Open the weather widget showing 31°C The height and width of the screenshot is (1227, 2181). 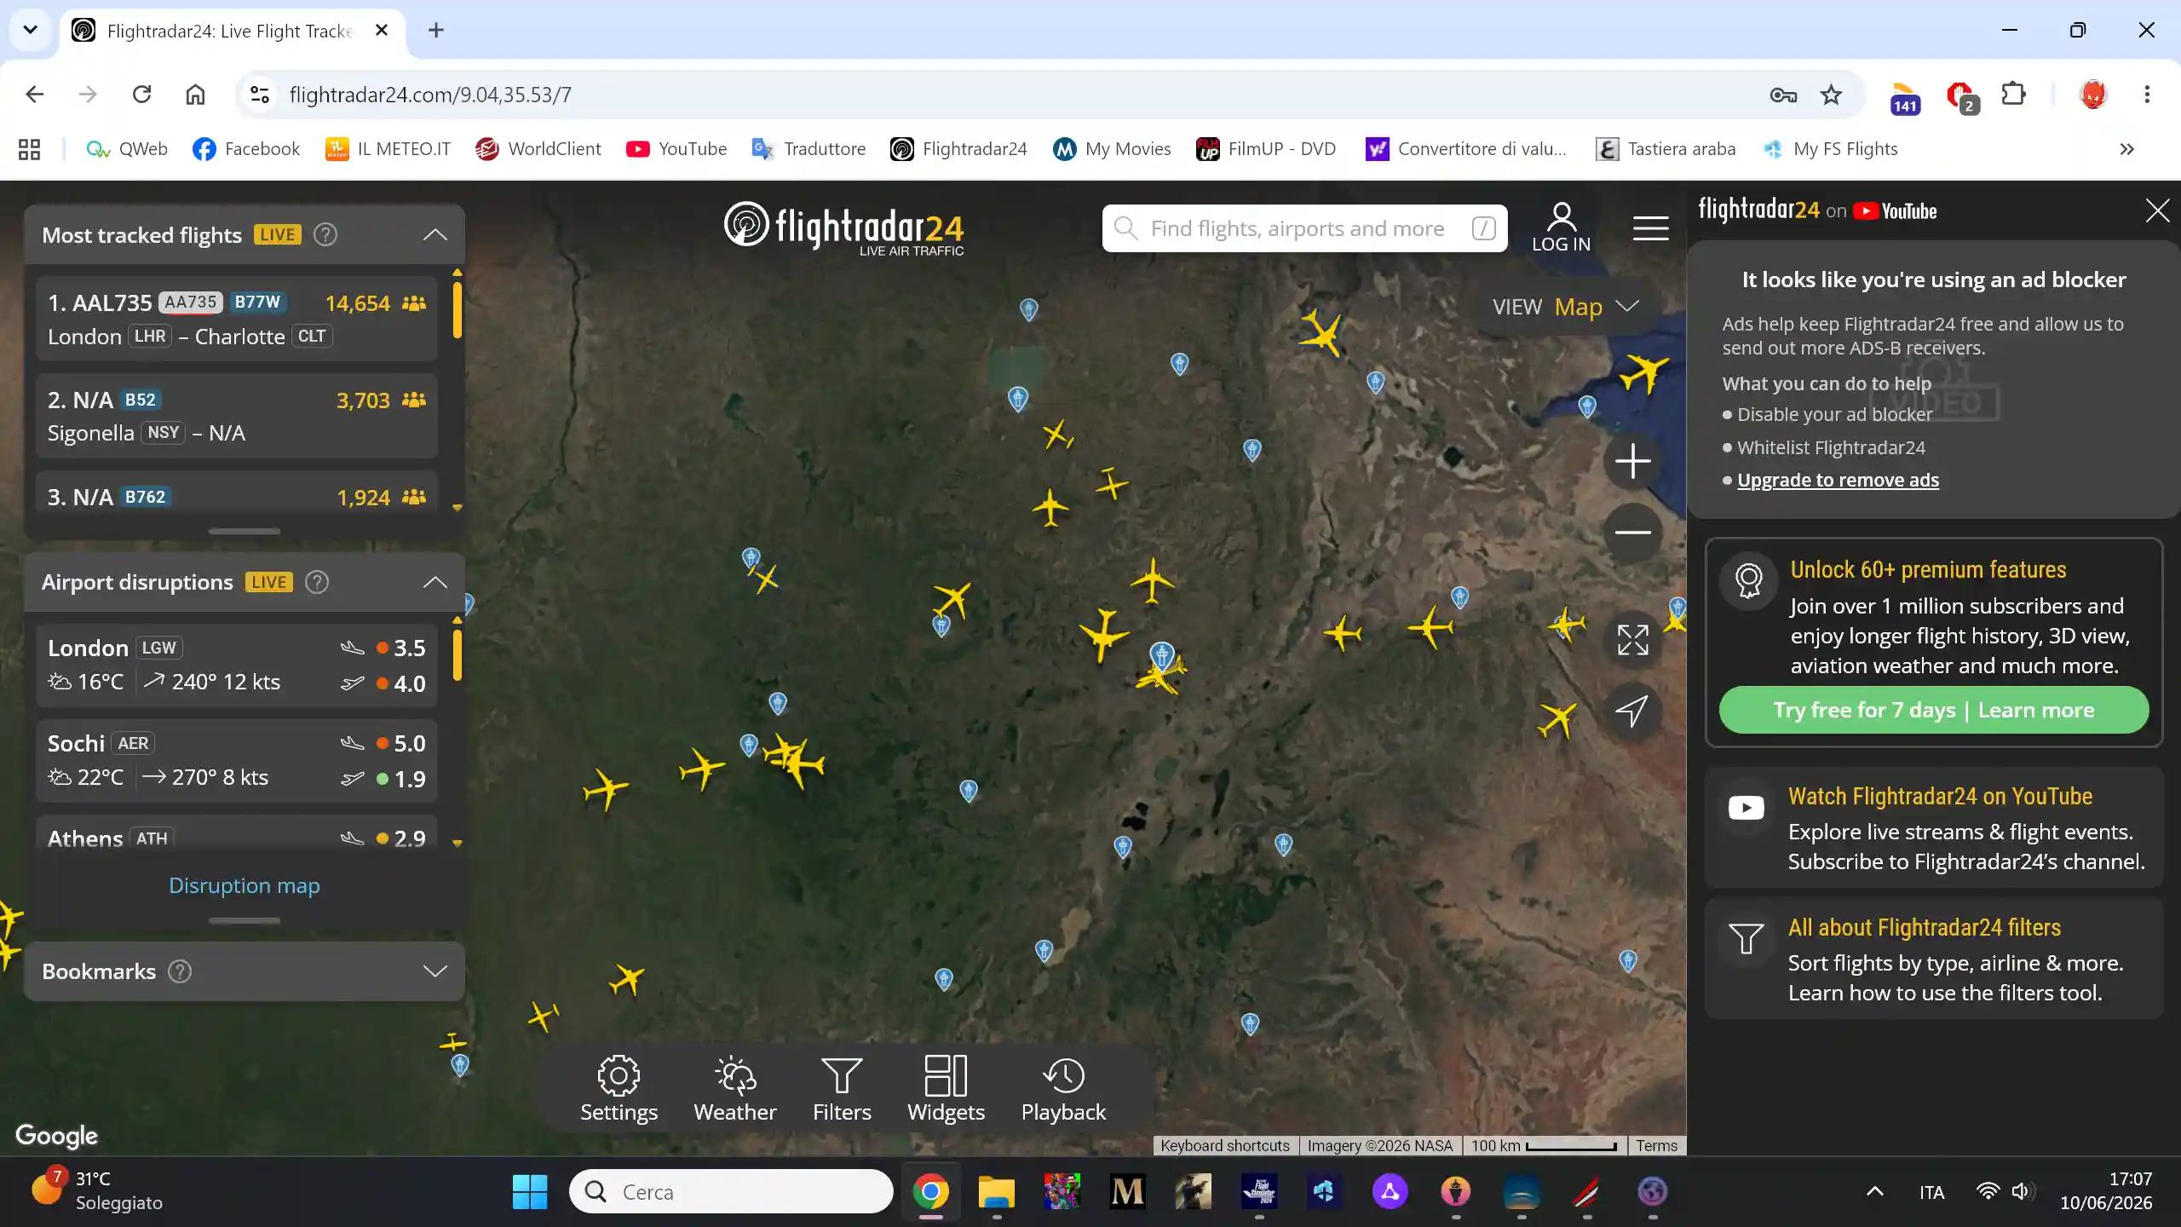point(97,1190)
